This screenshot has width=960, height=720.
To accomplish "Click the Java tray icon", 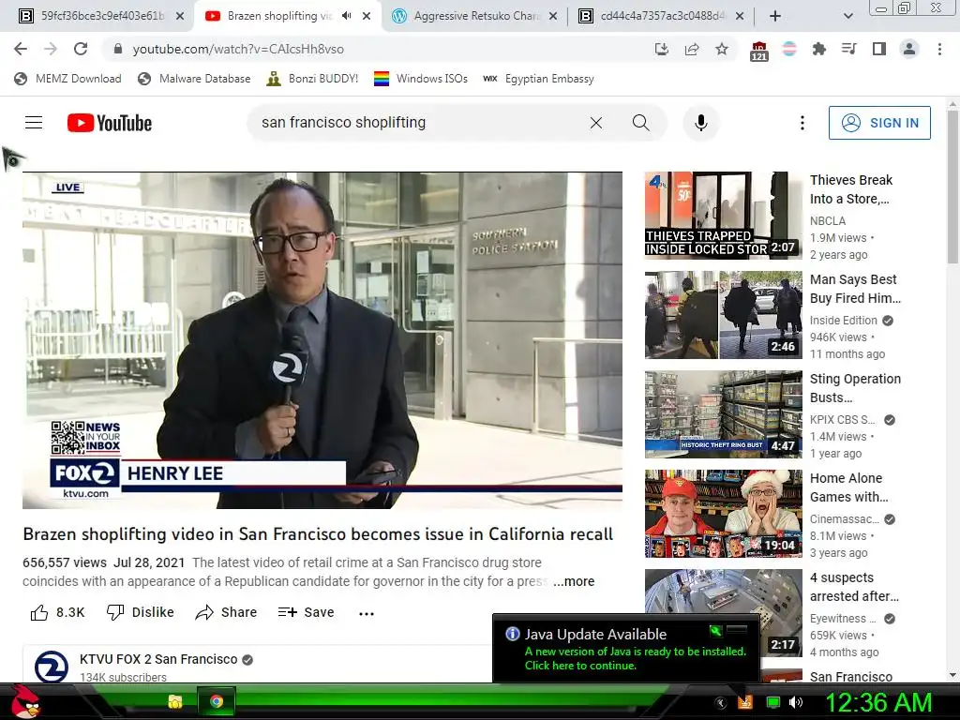I will click(x=745, y=701).
